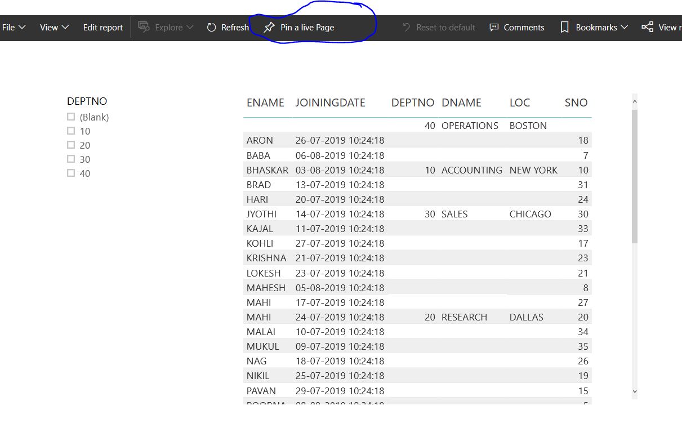This screenshot has height=441, width=682.
Task: Click the LOKESH name cell
Action: click(264, 273)
